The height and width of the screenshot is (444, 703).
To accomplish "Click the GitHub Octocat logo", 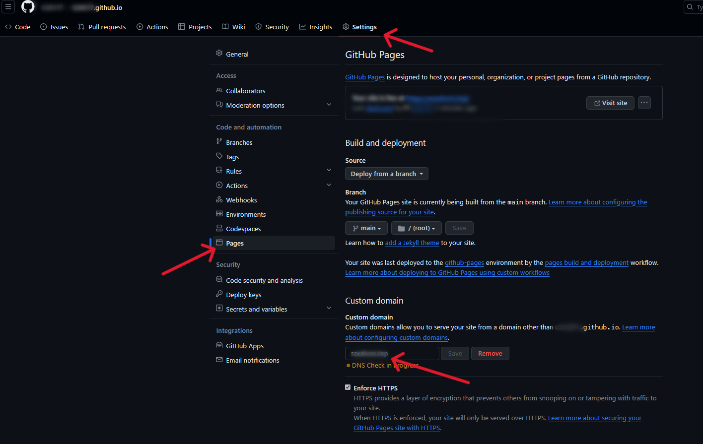I will click(28, 7).
